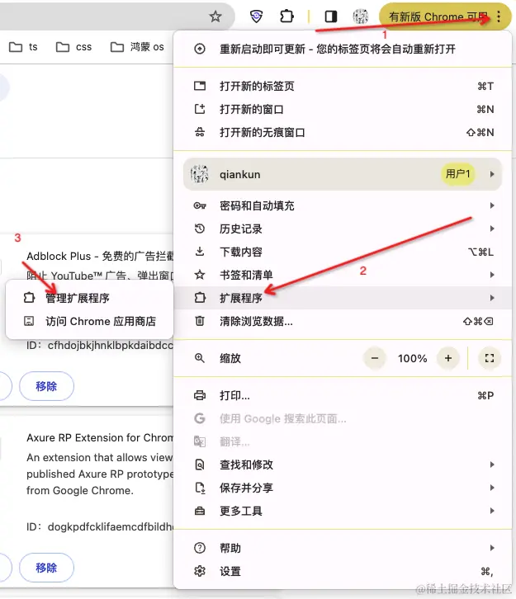Decrease zoom with the minus button
The width and height of the screenshot is (516, 599).
click(x=375, y=358)
